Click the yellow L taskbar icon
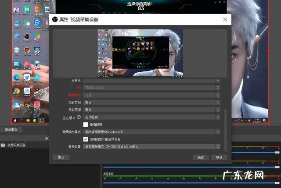Viewport: 281px width, 188px height. [x=41, y=121]
